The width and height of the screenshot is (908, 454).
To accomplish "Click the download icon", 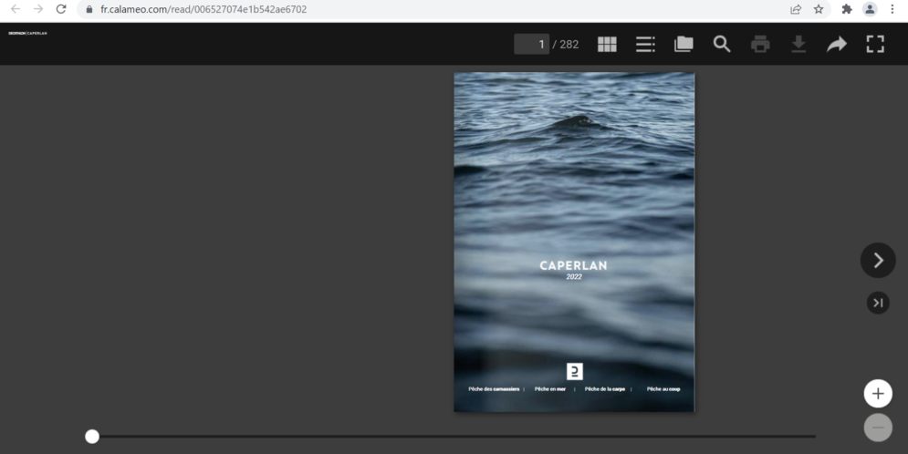I will [798, 44].
